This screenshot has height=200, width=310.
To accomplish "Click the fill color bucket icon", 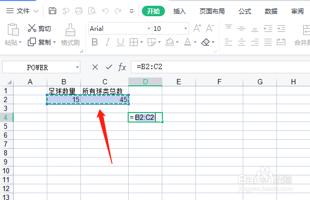I will 170,42.
